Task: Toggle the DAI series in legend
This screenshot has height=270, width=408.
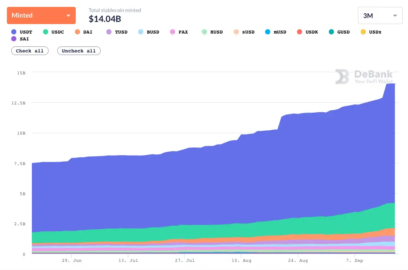Action: pos(83,32)
